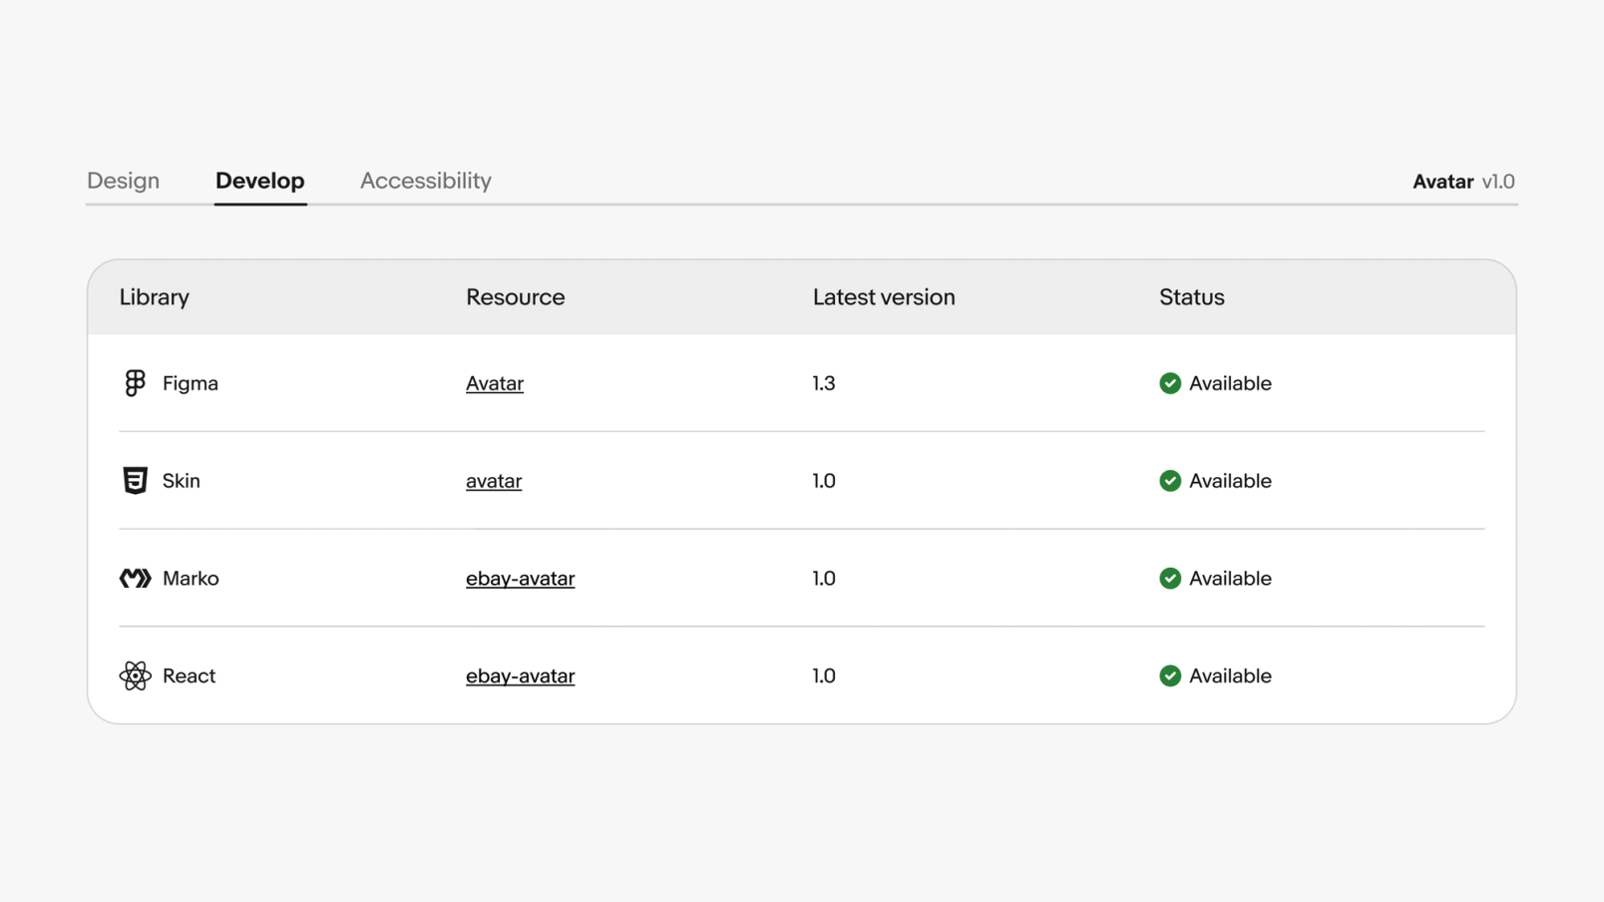1604x902 pixels.
Task: Click the Latest version column header
Action: [884, 297]
